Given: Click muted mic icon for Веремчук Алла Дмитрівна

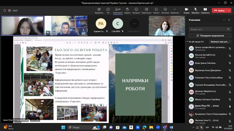Looking at the screenshot, I should coord(230,70).
